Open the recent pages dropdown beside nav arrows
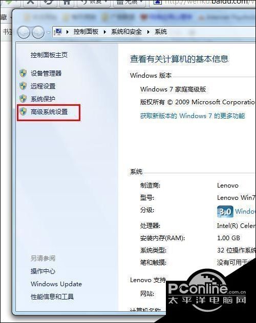The width and height of the screenshot is (256, 323). click(x=48, y=32)
